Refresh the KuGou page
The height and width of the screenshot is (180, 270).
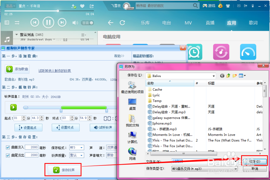coord(122,23)
